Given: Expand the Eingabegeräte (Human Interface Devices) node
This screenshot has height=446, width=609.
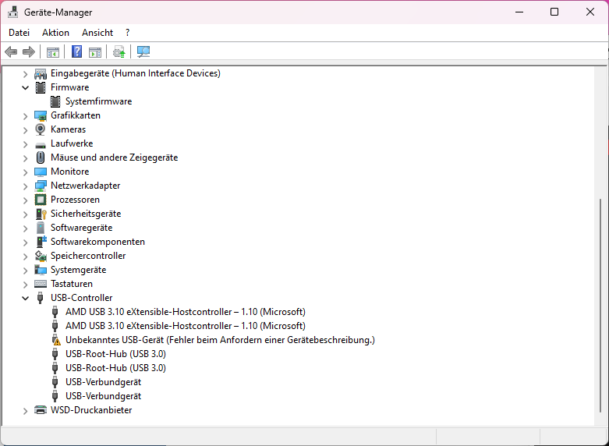Looking at the screenshot, I should (25, 74).
